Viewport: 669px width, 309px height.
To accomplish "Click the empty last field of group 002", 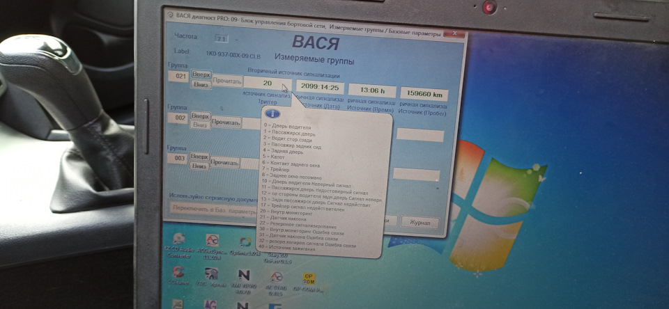I will point(420,135).
